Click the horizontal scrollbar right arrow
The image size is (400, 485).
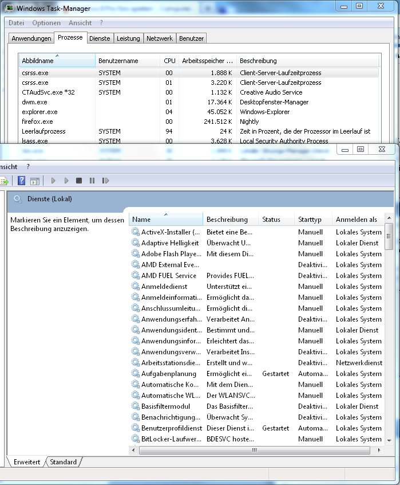click(379, 451)
